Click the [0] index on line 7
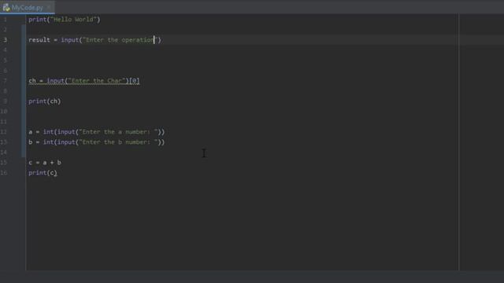The image size is (504, 283). coord(135,81)
